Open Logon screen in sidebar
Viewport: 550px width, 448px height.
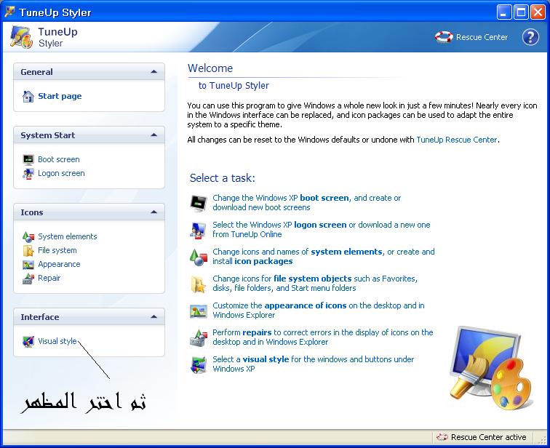pyautogui.click(x=61, y=174)
